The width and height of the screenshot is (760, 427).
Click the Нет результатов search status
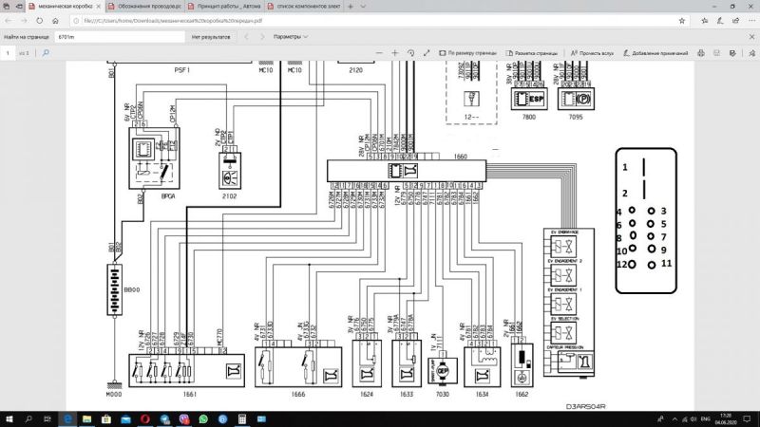210,37
